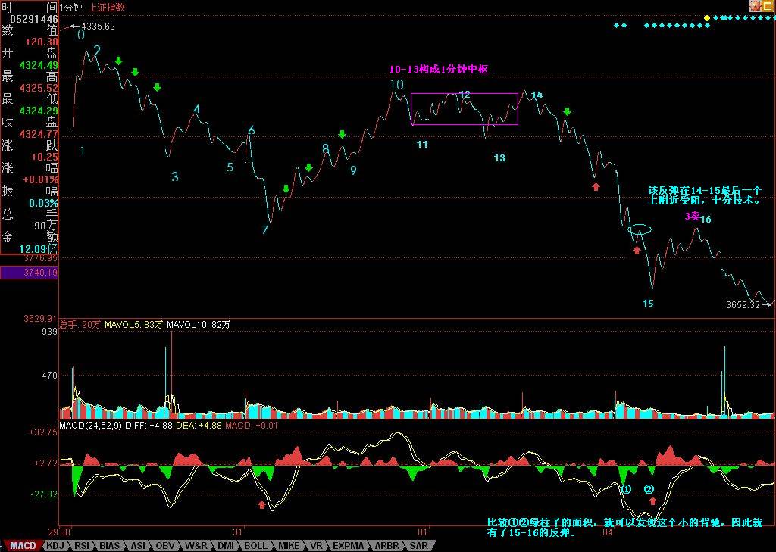776x552 pixels.
Task: Select the magenta 1分钟中枢 rectangle on chart
Action: coord(464,109)
